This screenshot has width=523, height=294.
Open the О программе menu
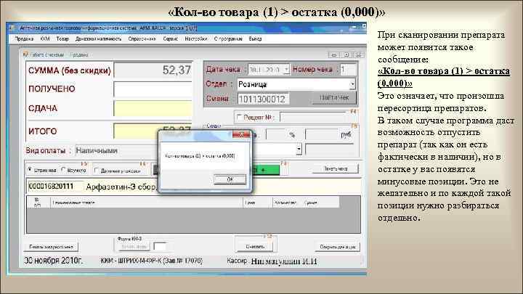pyautogui.click(x=228, y=38)
